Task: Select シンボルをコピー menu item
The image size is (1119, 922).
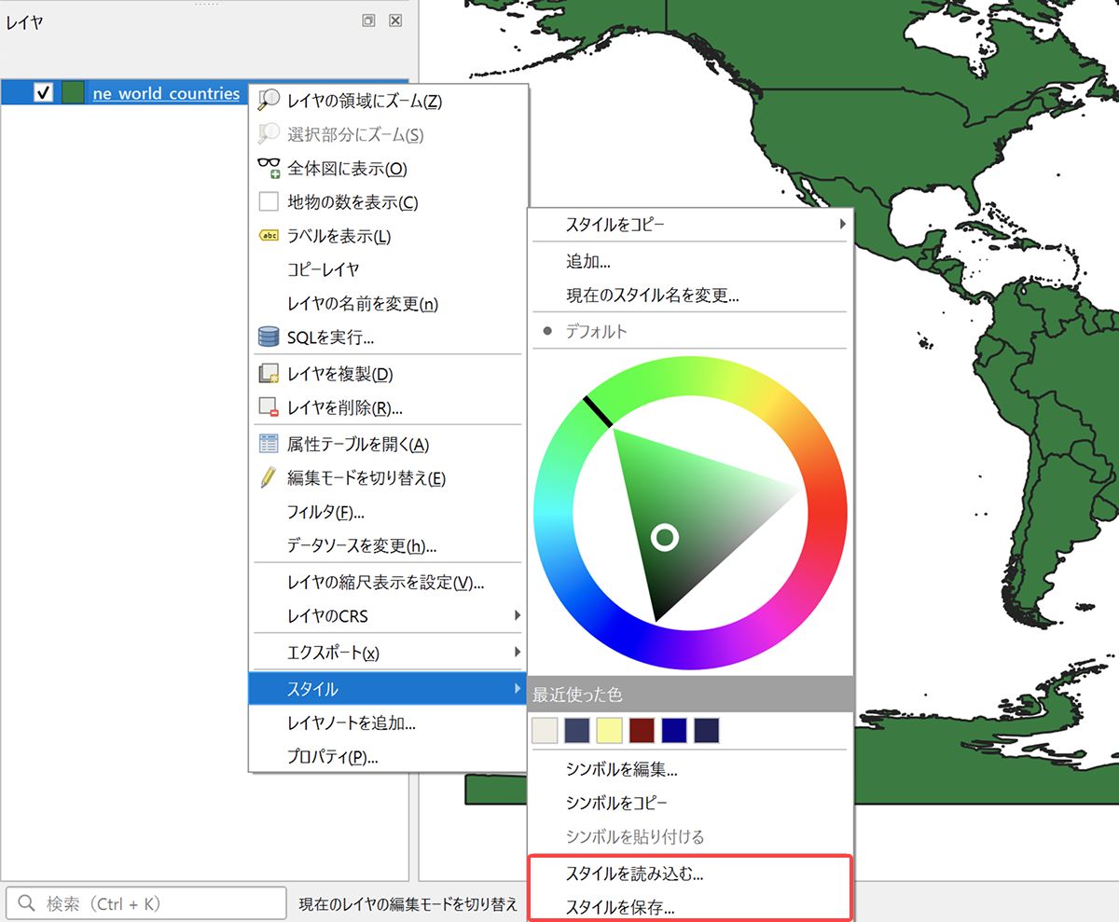Action: tap(616, 803)
